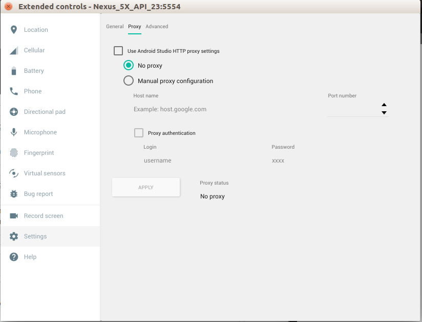Viewport: 422px width, 322px height.
Task: Click the Phone label in sidebar
Action: coord(33,91)
